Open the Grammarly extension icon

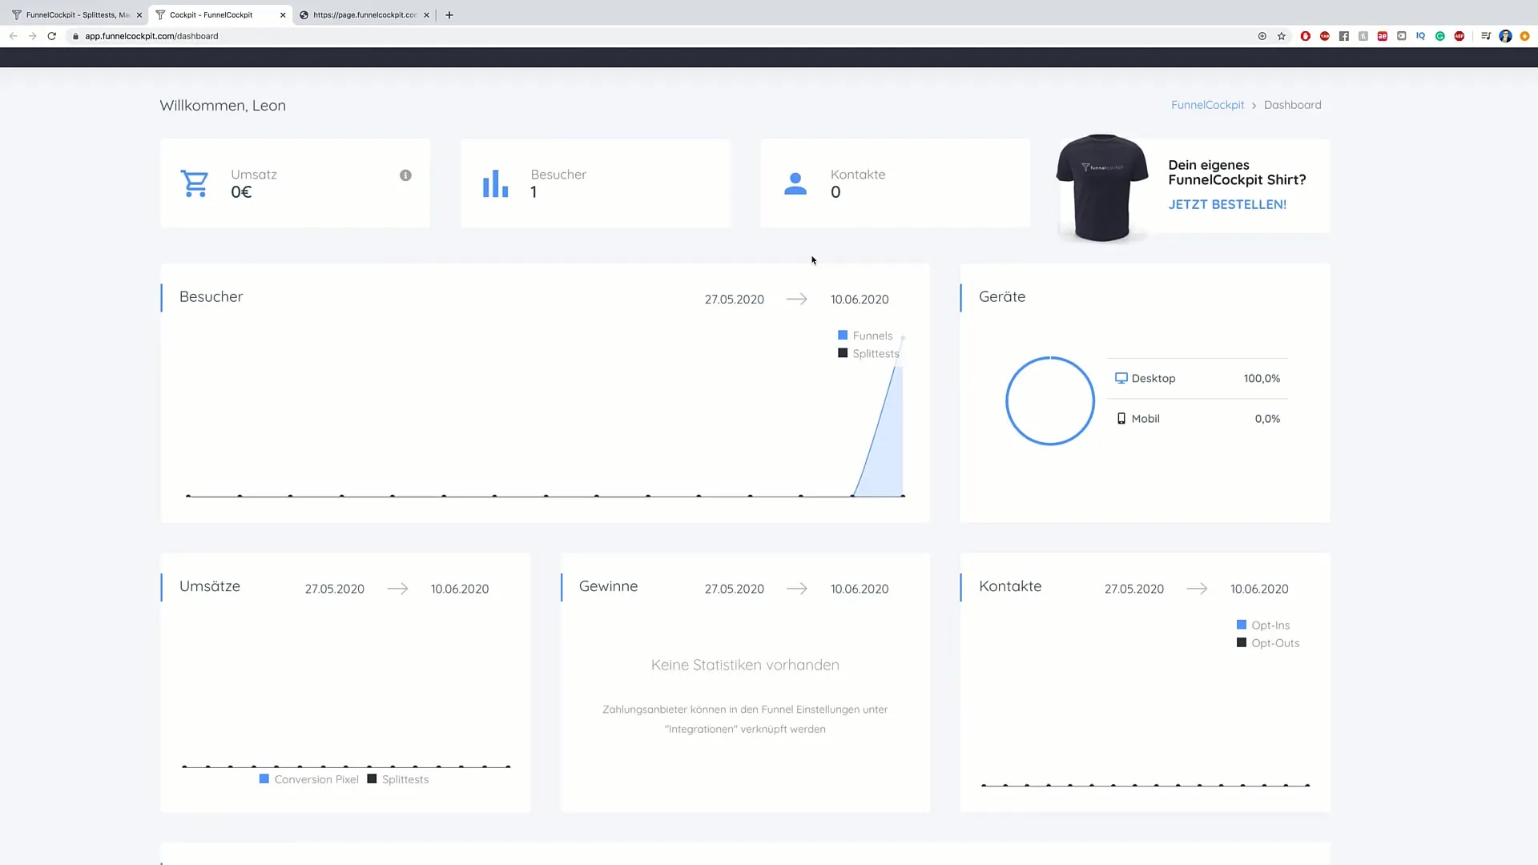1440,36
